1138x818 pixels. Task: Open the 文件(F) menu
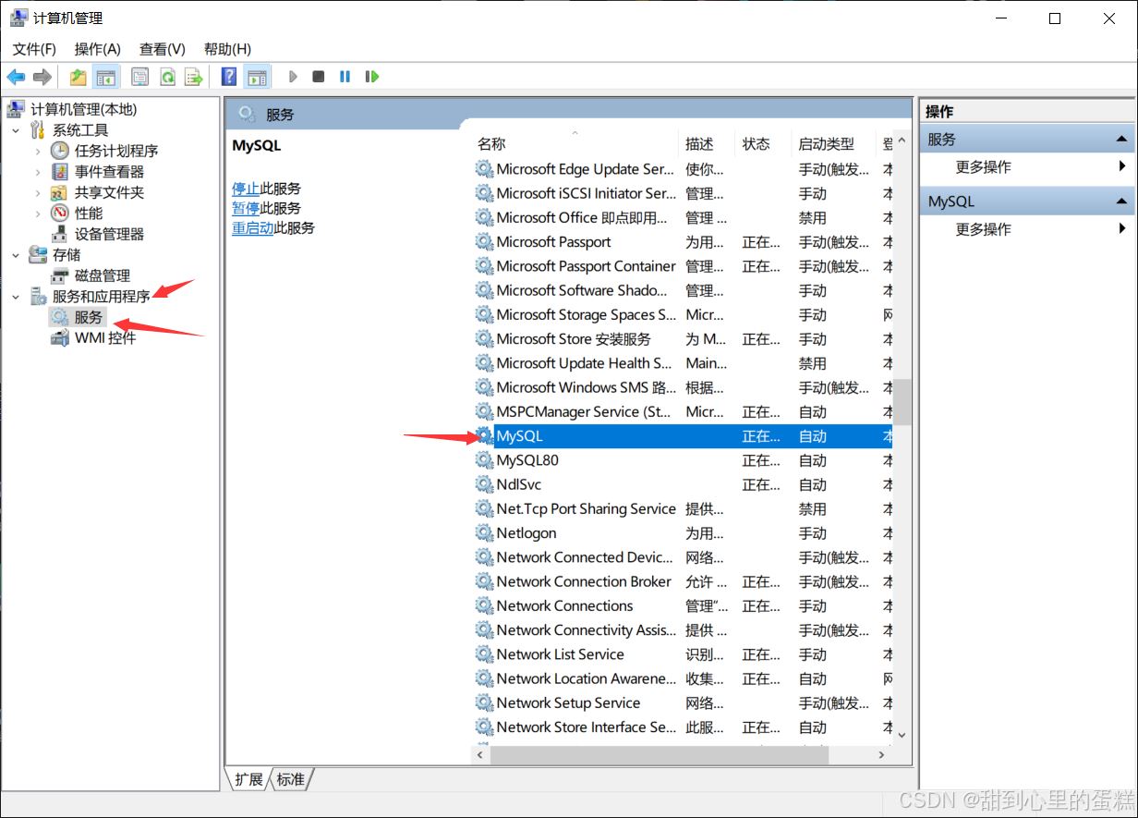point(34,49)
